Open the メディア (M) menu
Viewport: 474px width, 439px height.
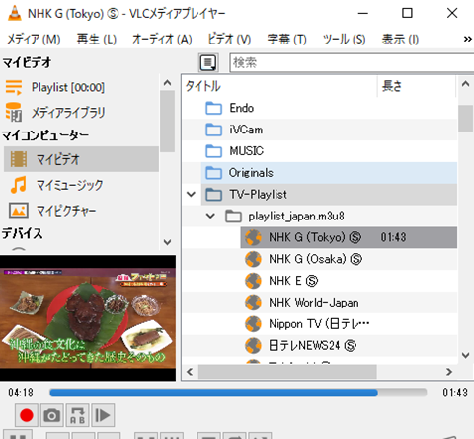click(34, 40)
